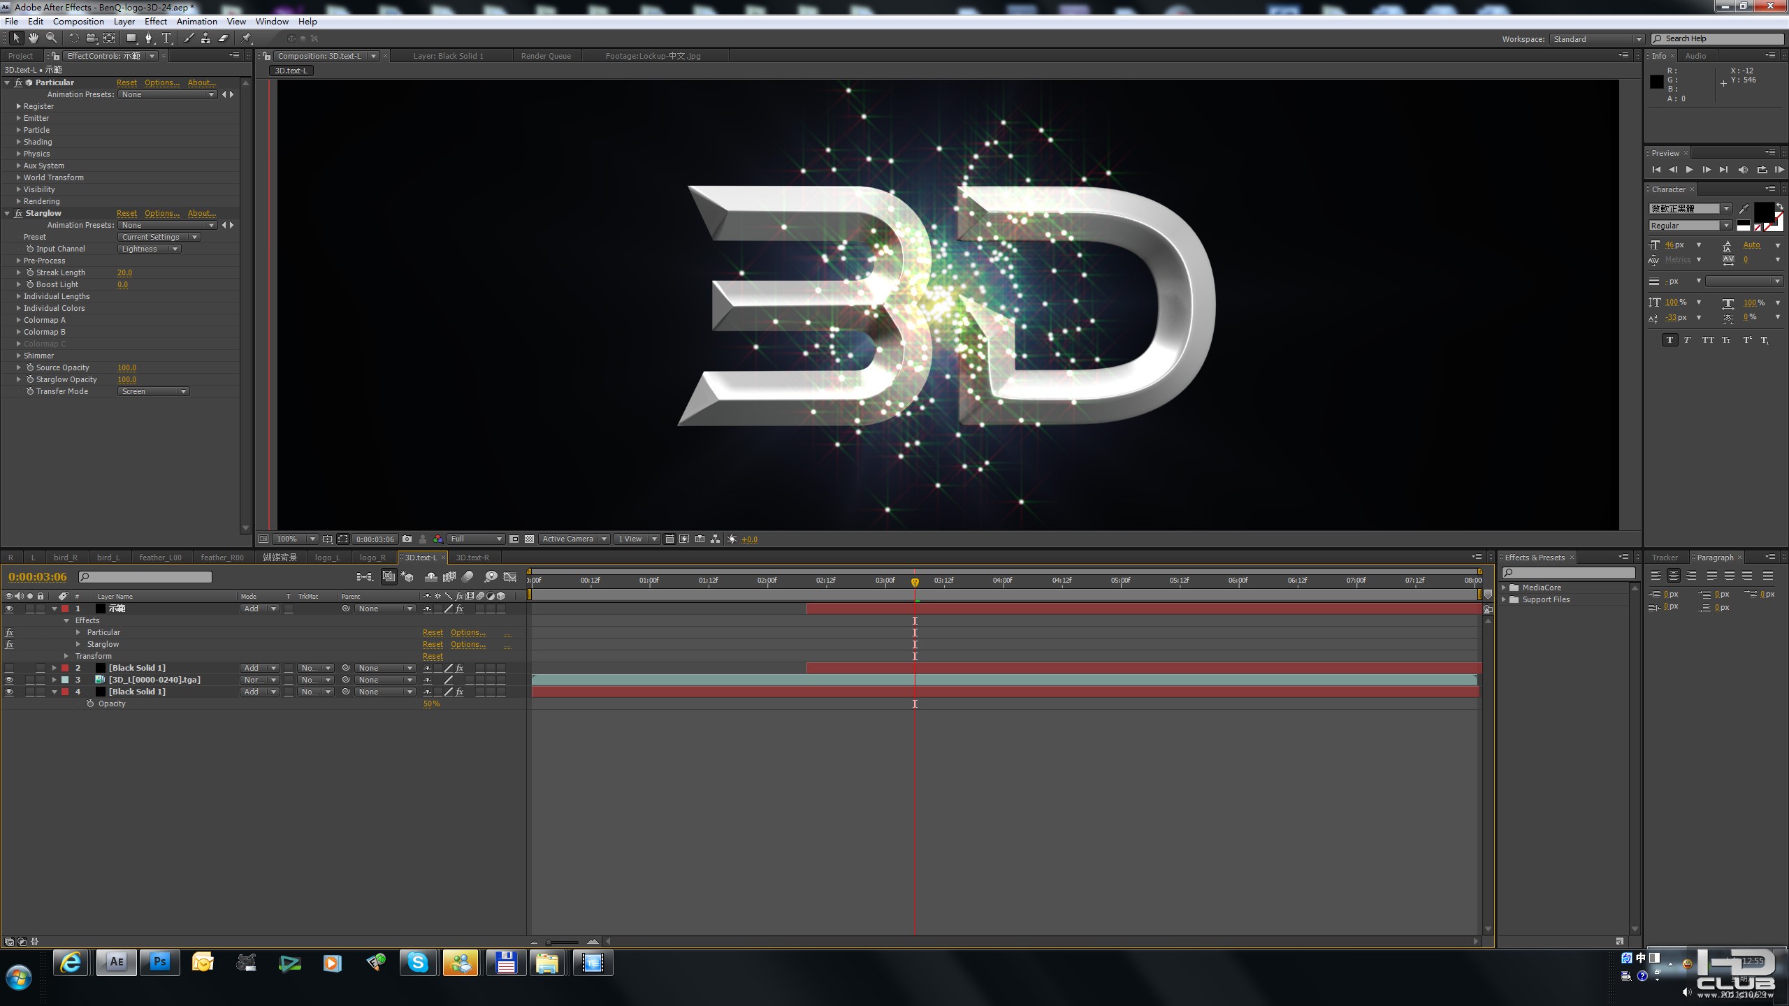Expand the Shimmer group
Viewport: 1789px width, 1006px height.
[18, 356]
